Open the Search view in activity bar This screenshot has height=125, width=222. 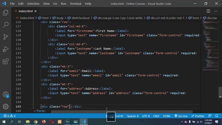coord(6,25)
